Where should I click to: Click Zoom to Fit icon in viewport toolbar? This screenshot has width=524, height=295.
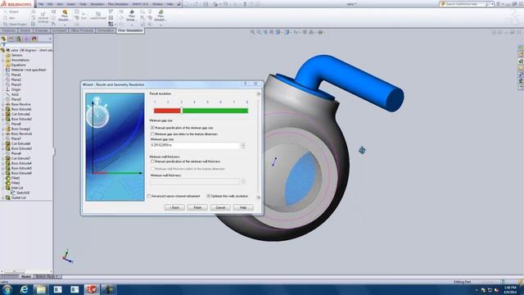tap(253, 32)
